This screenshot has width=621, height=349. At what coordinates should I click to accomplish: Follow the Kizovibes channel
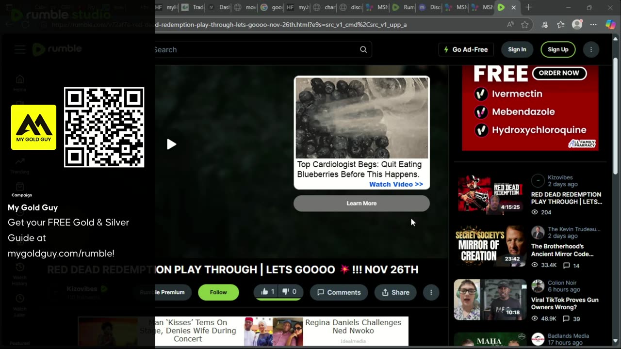point(218,292)
